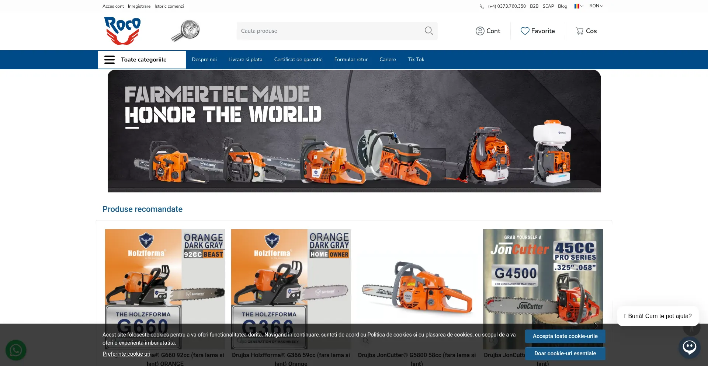The image size is (708, 366).
Task: Click the heart Favorite icon
Action: pos(524,31)
